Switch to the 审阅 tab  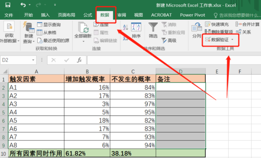[122, 15]
